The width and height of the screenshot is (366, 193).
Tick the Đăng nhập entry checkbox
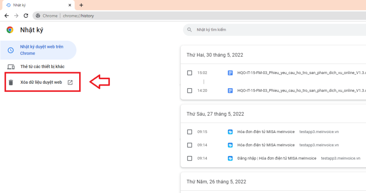tap(189, 158)
